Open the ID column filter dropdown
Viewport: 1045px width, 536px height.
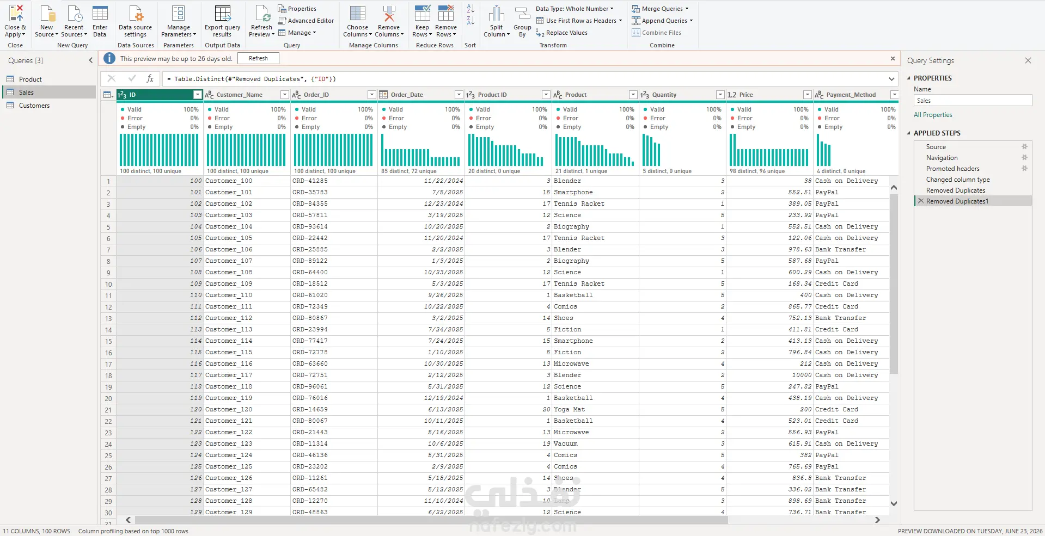click(x=198, y=95)
